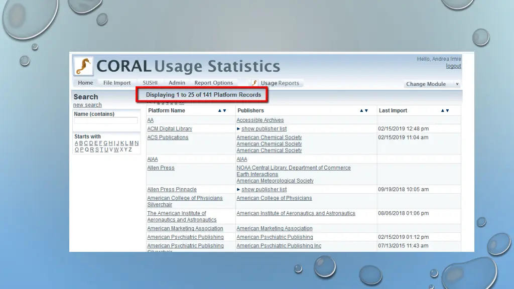Open the File Import tab
Screen dimensions: 514x289
coord(117,83)
